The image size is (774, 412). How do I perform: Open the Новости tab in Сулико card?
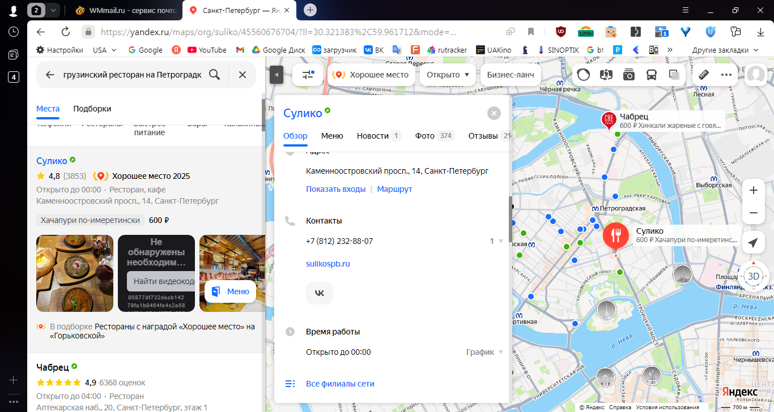pos(379,136)
